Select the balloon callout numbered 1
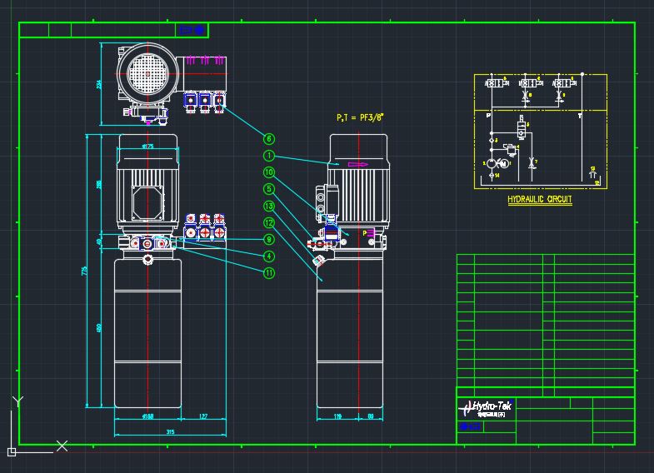This screenshot has width=654, height=473. point(269,156)
